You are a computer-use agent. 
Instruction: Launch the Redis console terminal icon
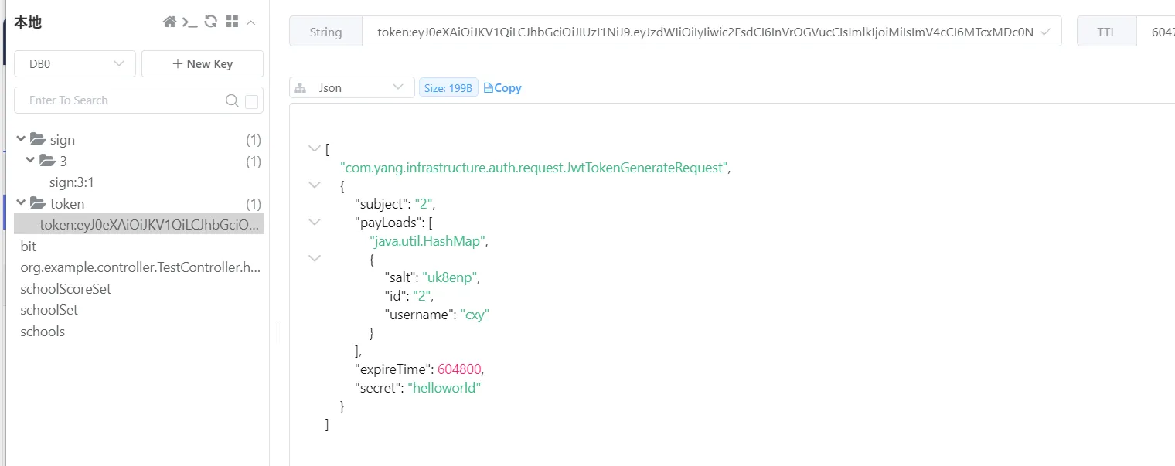190,22
